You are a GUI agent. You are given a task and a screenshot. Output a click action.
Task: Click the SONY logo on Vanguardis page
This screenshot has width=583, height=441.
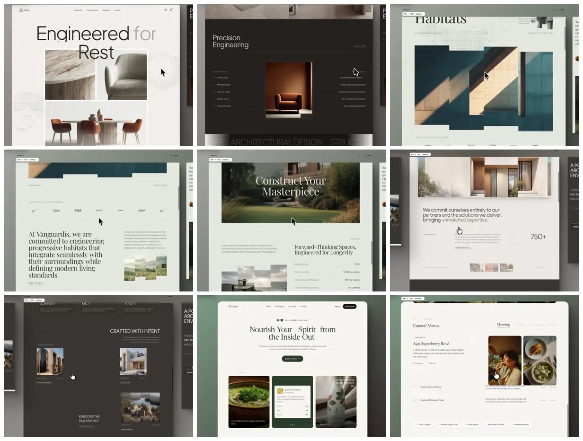pos(99,210)
